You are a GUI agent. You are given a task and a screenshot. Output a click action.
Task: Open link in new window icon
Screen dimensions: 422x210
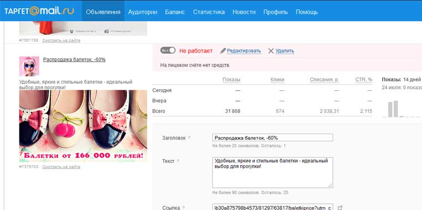pos(340,208)
